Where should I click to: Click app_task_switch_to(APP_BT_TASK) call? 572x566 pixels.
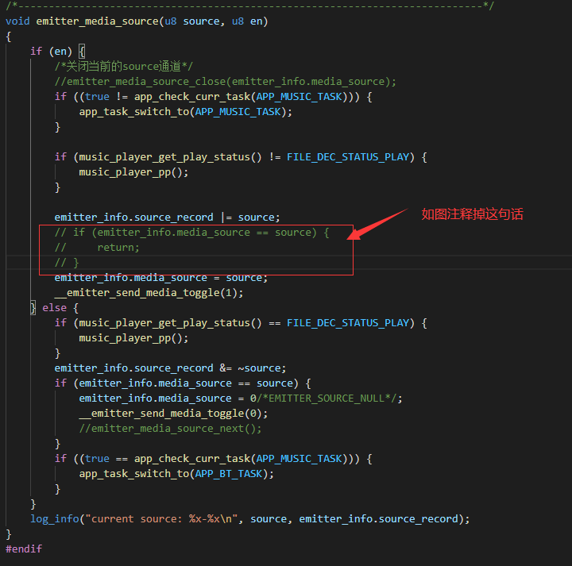(x=176, y=474)
